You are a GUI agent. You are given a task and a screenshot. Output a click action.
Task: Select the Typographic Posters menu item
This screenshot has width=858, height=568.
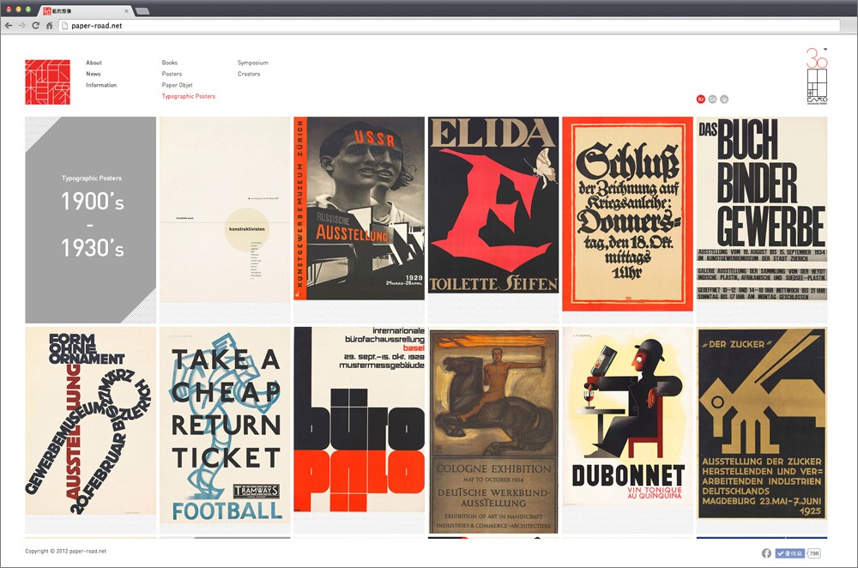[188, 96]
